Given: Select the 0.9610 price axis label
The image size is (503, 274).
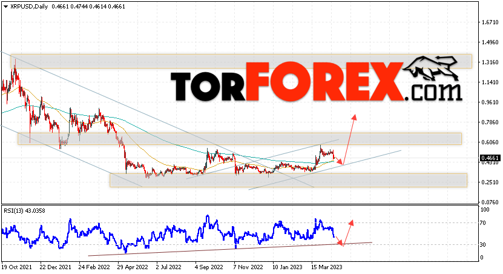Looking at the screenshot, I should pyautogui.click(x=490, y=102).
